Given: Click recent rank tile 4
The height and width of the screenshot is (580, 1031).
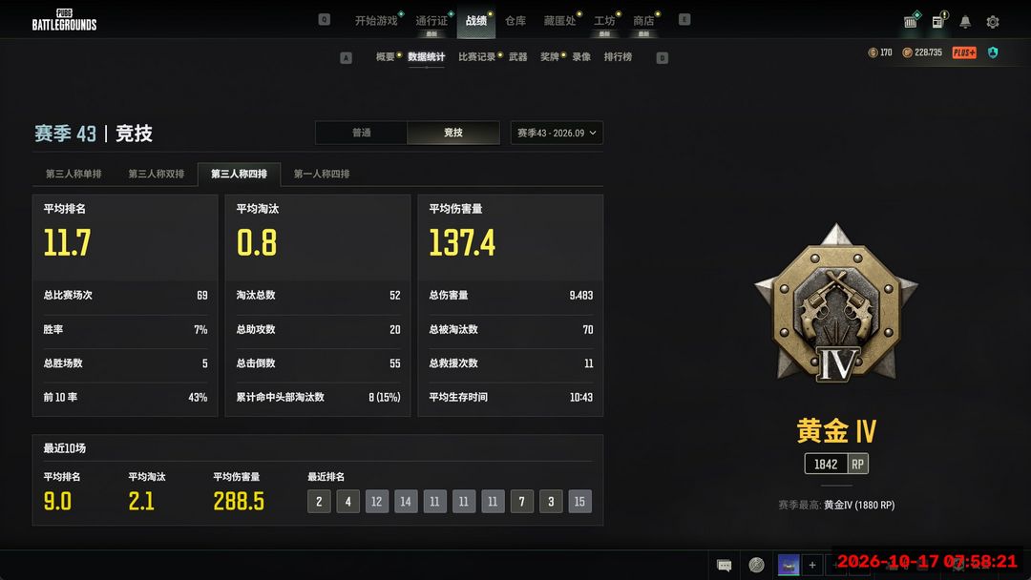Looking at the screenshot, I should [347, 501].
